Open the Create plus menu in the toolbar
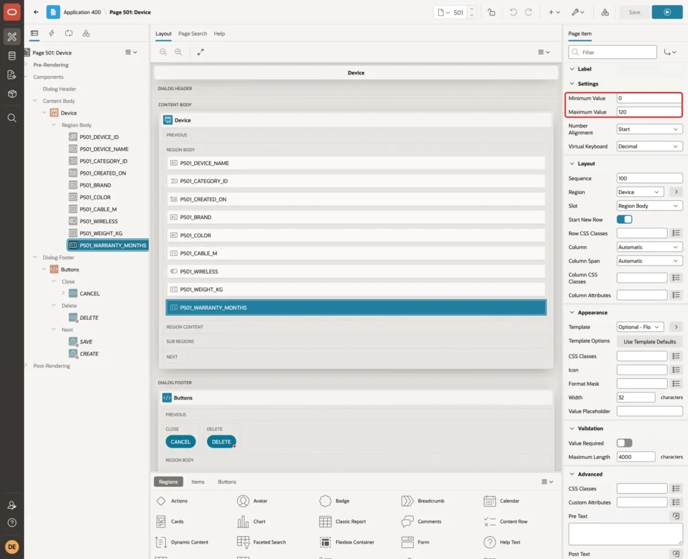Viewport: 688px width, 559px height. point(554,12)
